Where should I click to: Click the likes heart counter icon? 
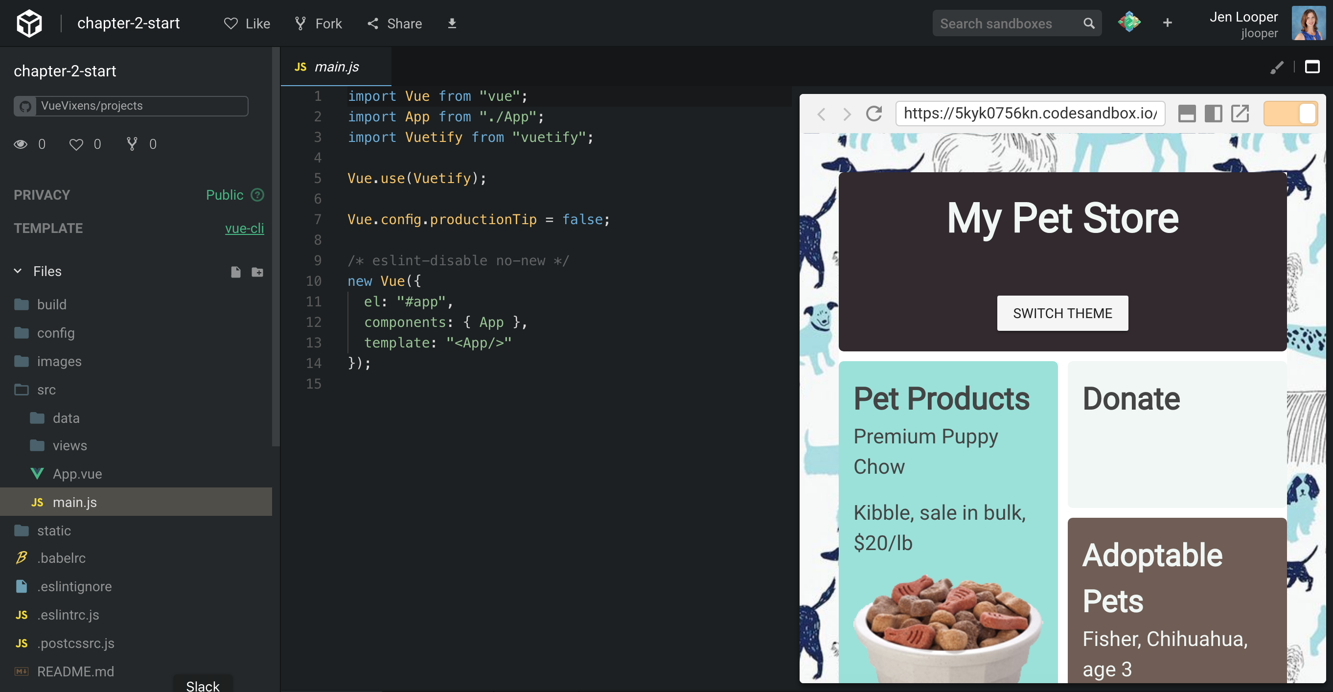point(76,144)
